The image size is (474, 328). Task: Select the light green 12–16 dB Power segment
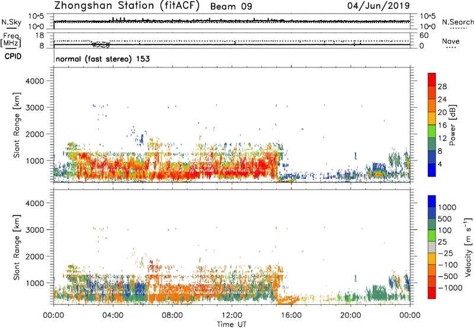[x=432, y=131]
